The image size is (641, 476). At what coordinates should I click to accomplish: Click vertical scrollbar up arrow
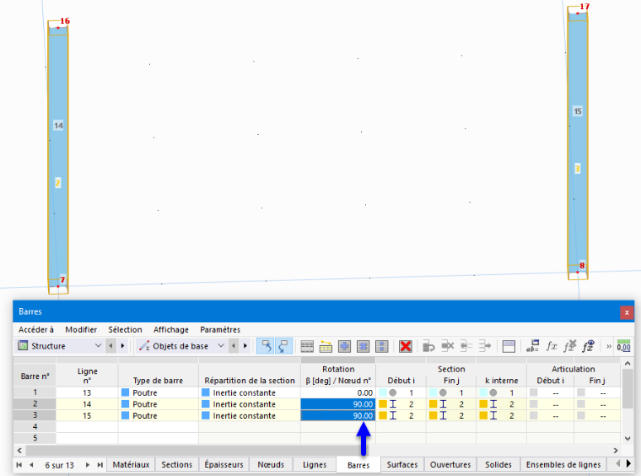click(x=628, y=363)
